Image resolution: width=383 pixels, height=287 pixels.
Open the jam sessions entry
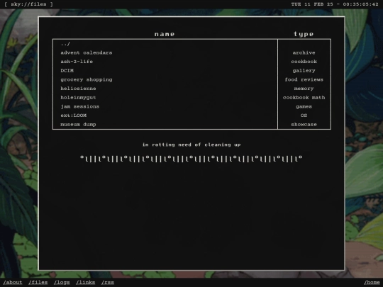pyautogui.click(x=79, y=106)
